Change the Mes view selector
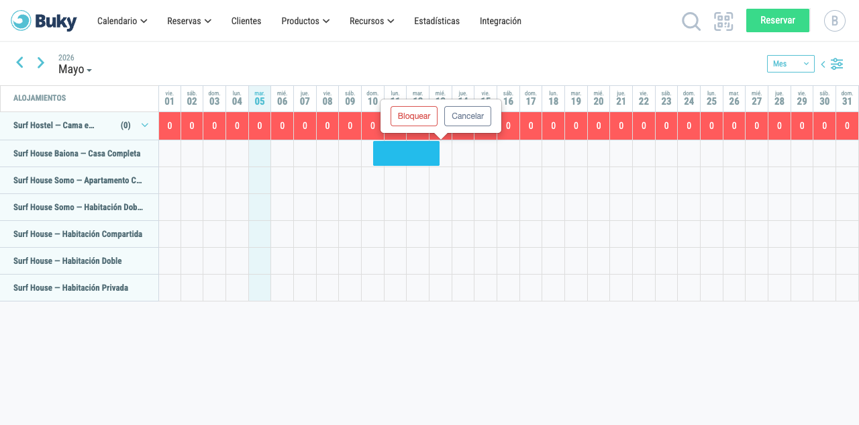 (791, 64)
